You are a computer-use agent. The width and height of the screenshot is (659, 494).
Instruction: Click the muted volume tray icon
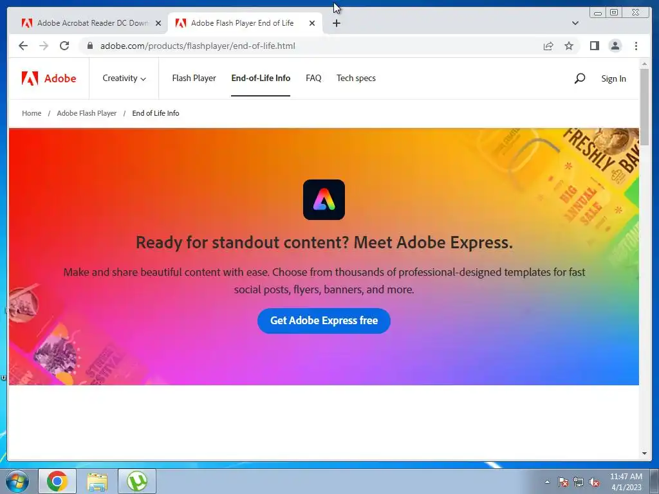pyautogui.click(x=594, y=482)
